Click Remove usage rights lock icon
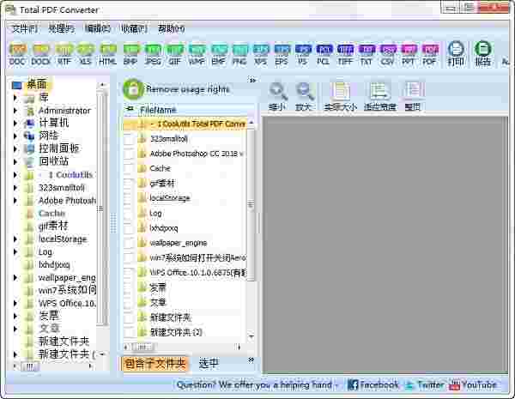The image size is (515, 399). coord(133,89)
